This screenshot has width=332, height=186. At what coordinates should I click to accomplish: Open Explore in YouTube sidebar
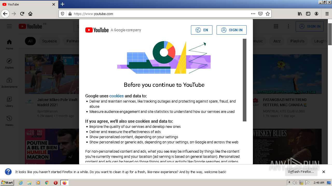[x=9, y=64]
